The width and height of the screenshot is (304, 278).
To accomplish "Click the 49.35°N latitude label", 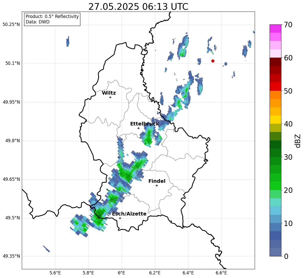I will pyautogui.click(x=11, y=256).
